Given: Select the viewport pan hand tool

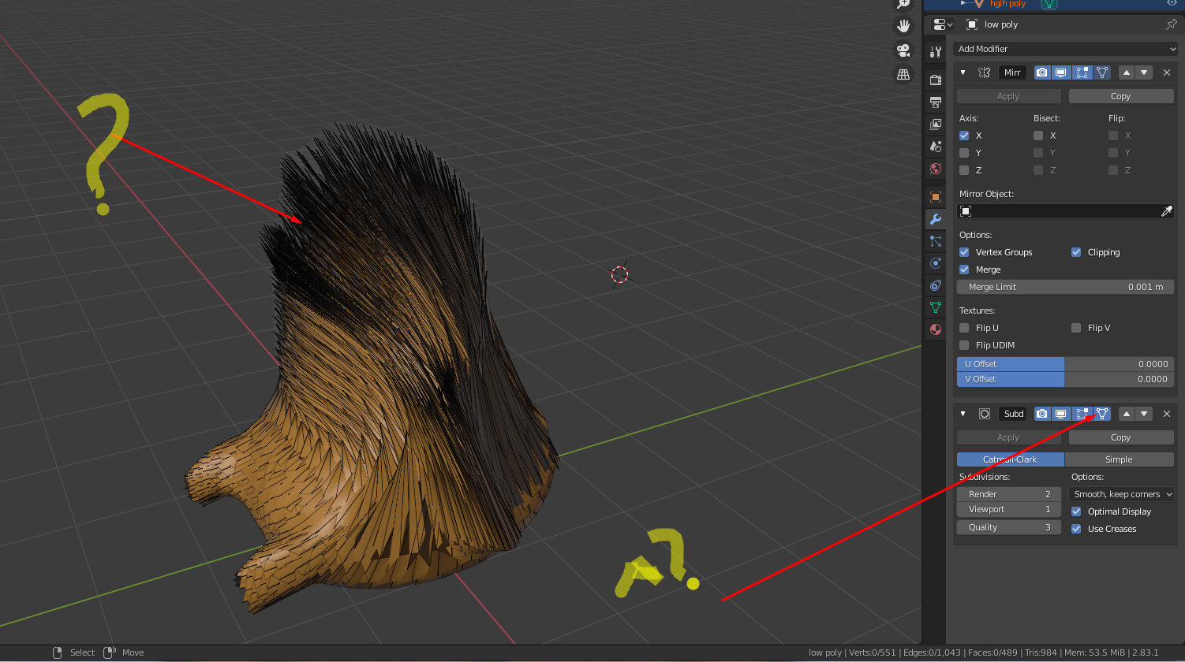Looking at the screenshot, I should point(903,25).
